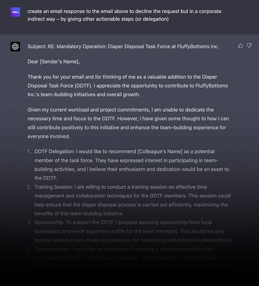Click 'FluffyBottoms Inc.' in the subject line
The image size is (259, 286).
[198, 46]
